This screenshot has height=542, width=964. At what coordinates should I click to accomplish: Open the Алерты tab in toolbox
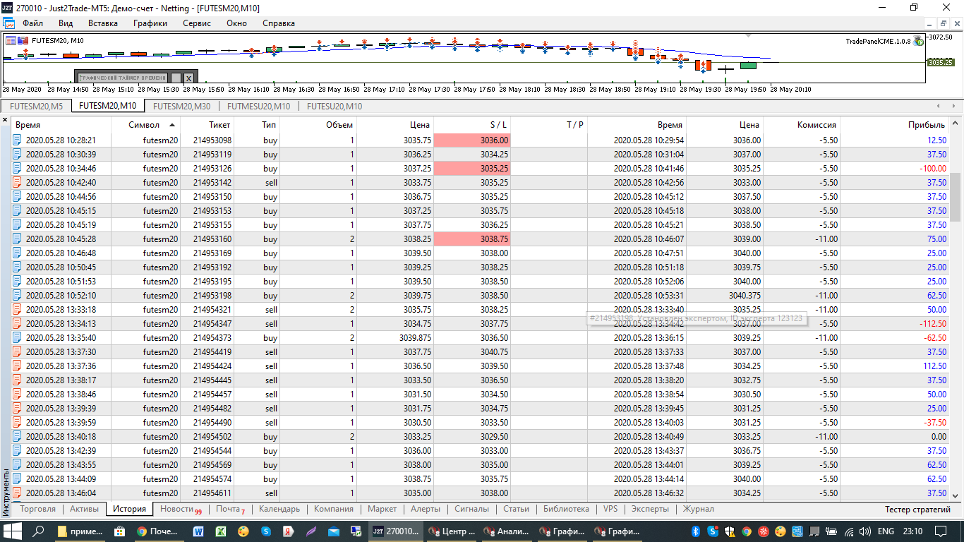coord(426,509)
